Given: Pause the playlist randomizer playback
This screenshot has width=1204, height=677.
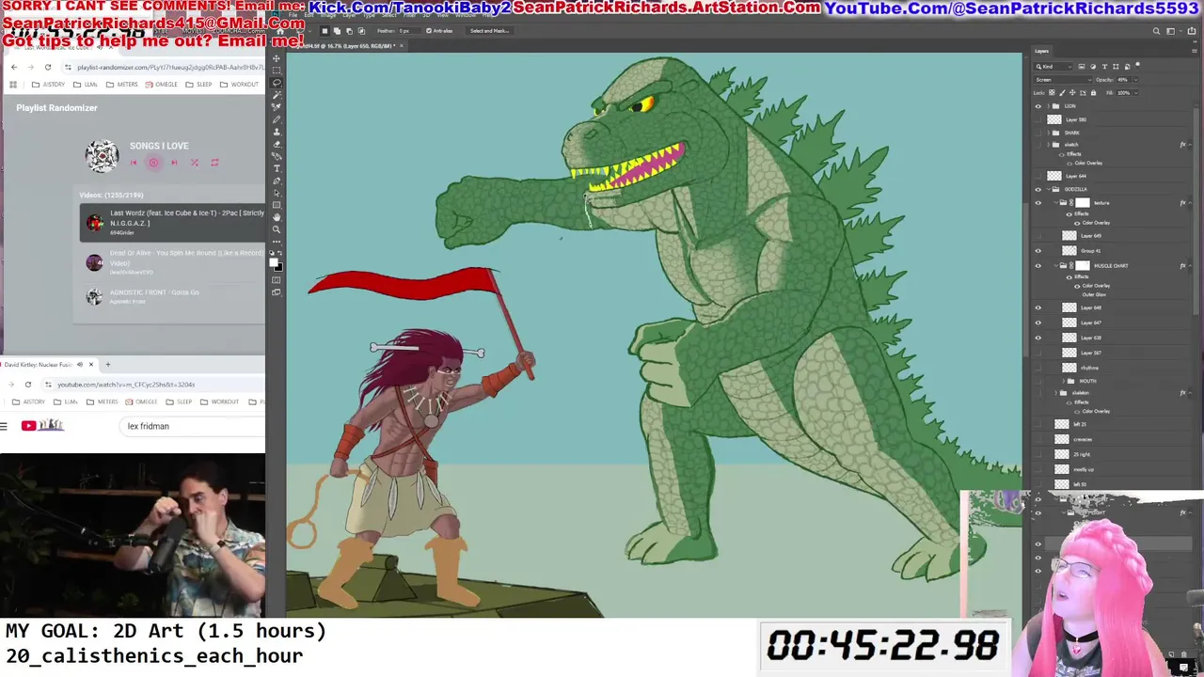Looking at the screenshot, I should (153, 163).
